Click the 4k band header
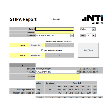 (x=89, y=87)
